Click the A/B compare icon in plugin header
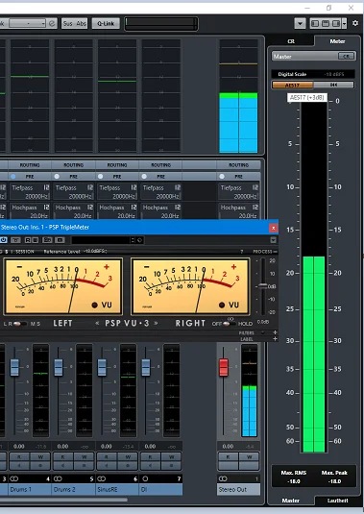The width and height of the screenshot is (364, 514). 47,240
